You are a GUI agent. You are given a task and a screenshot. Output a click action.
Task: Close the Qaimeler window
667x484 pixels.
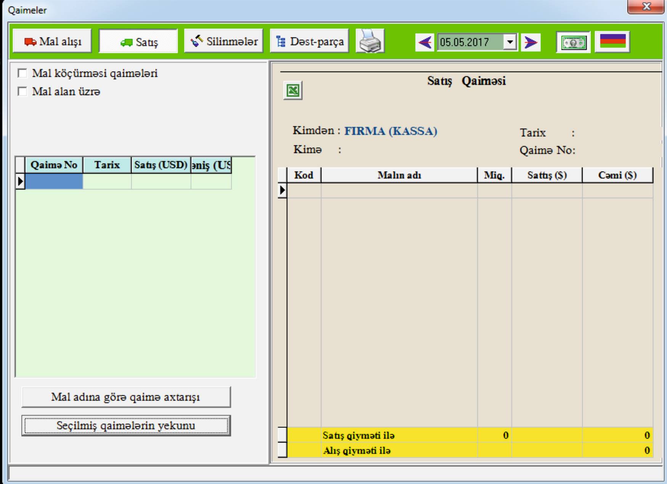pyautogui.click(x=646, y=6)
